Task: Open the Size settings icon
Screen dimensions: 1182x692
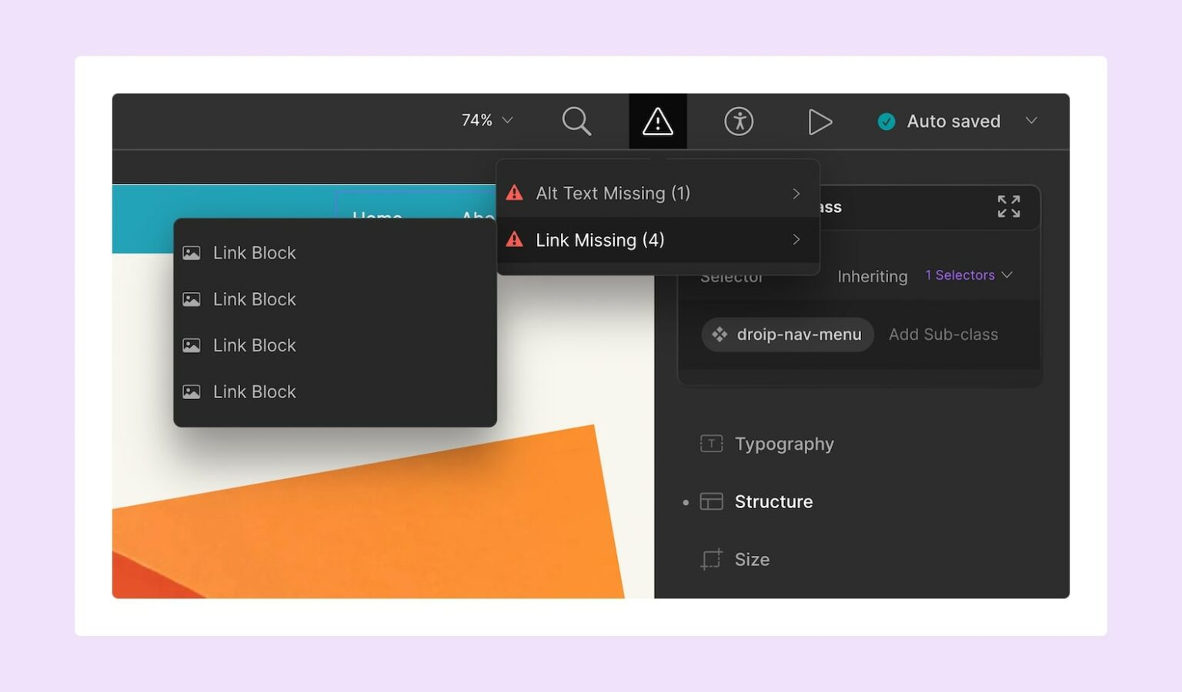Action: pos(710,559)
